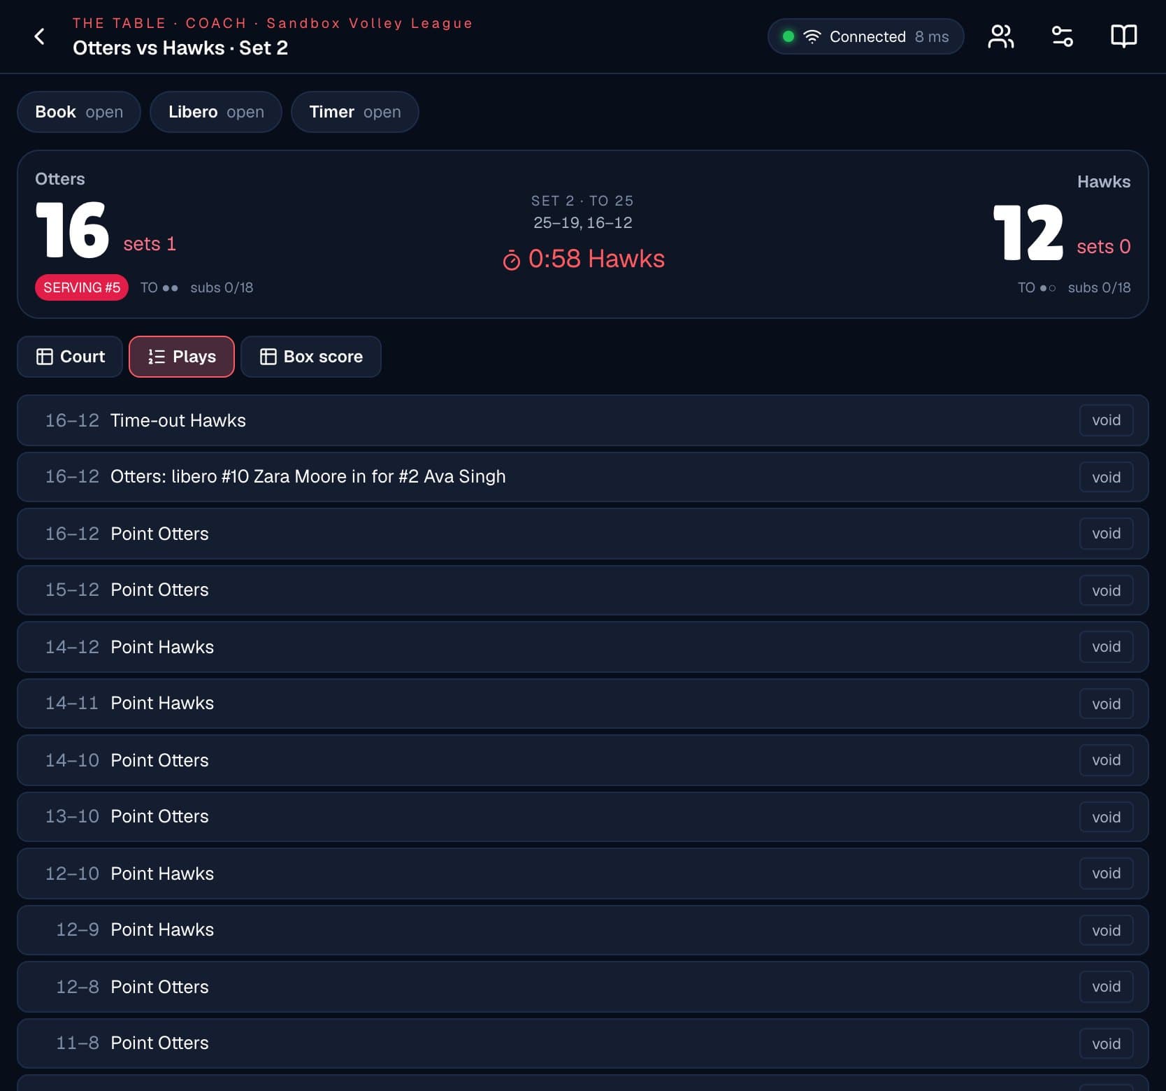The height and width of the screenshot is (1091, 1166).
Task: Switch to the Box score tab
Action: (x=311, y=357)
